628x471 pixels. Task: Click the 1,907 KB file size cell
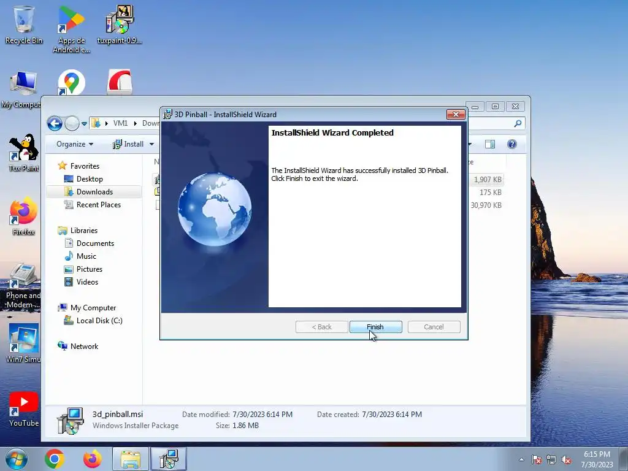(488, 180)
